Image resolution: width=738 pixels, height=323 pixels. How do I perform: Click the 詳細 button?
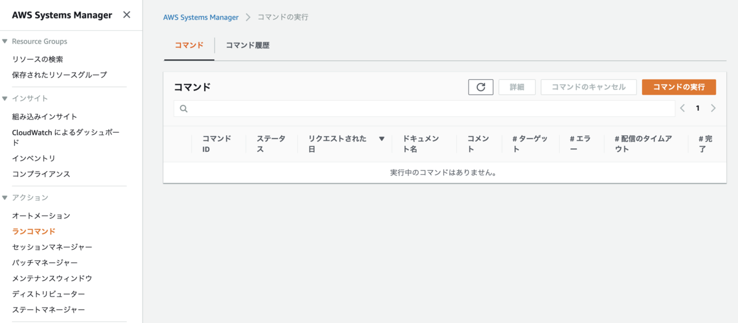click(517, 87)
